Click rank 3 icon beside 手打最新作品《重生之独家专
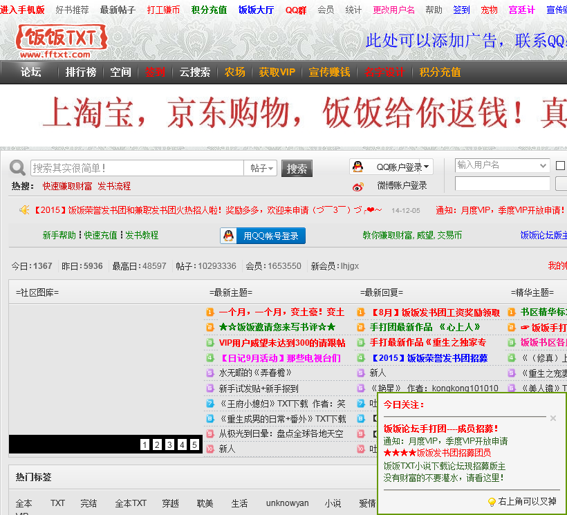 (361, 342)
